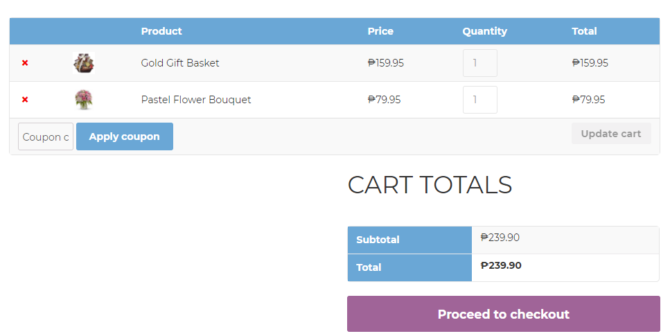The height and width of the screenshot is (336, 670).
Task: Open the Pastel Flower Bouquet thumbnail image
Action: pyautogui.click(x=84, y=100)
